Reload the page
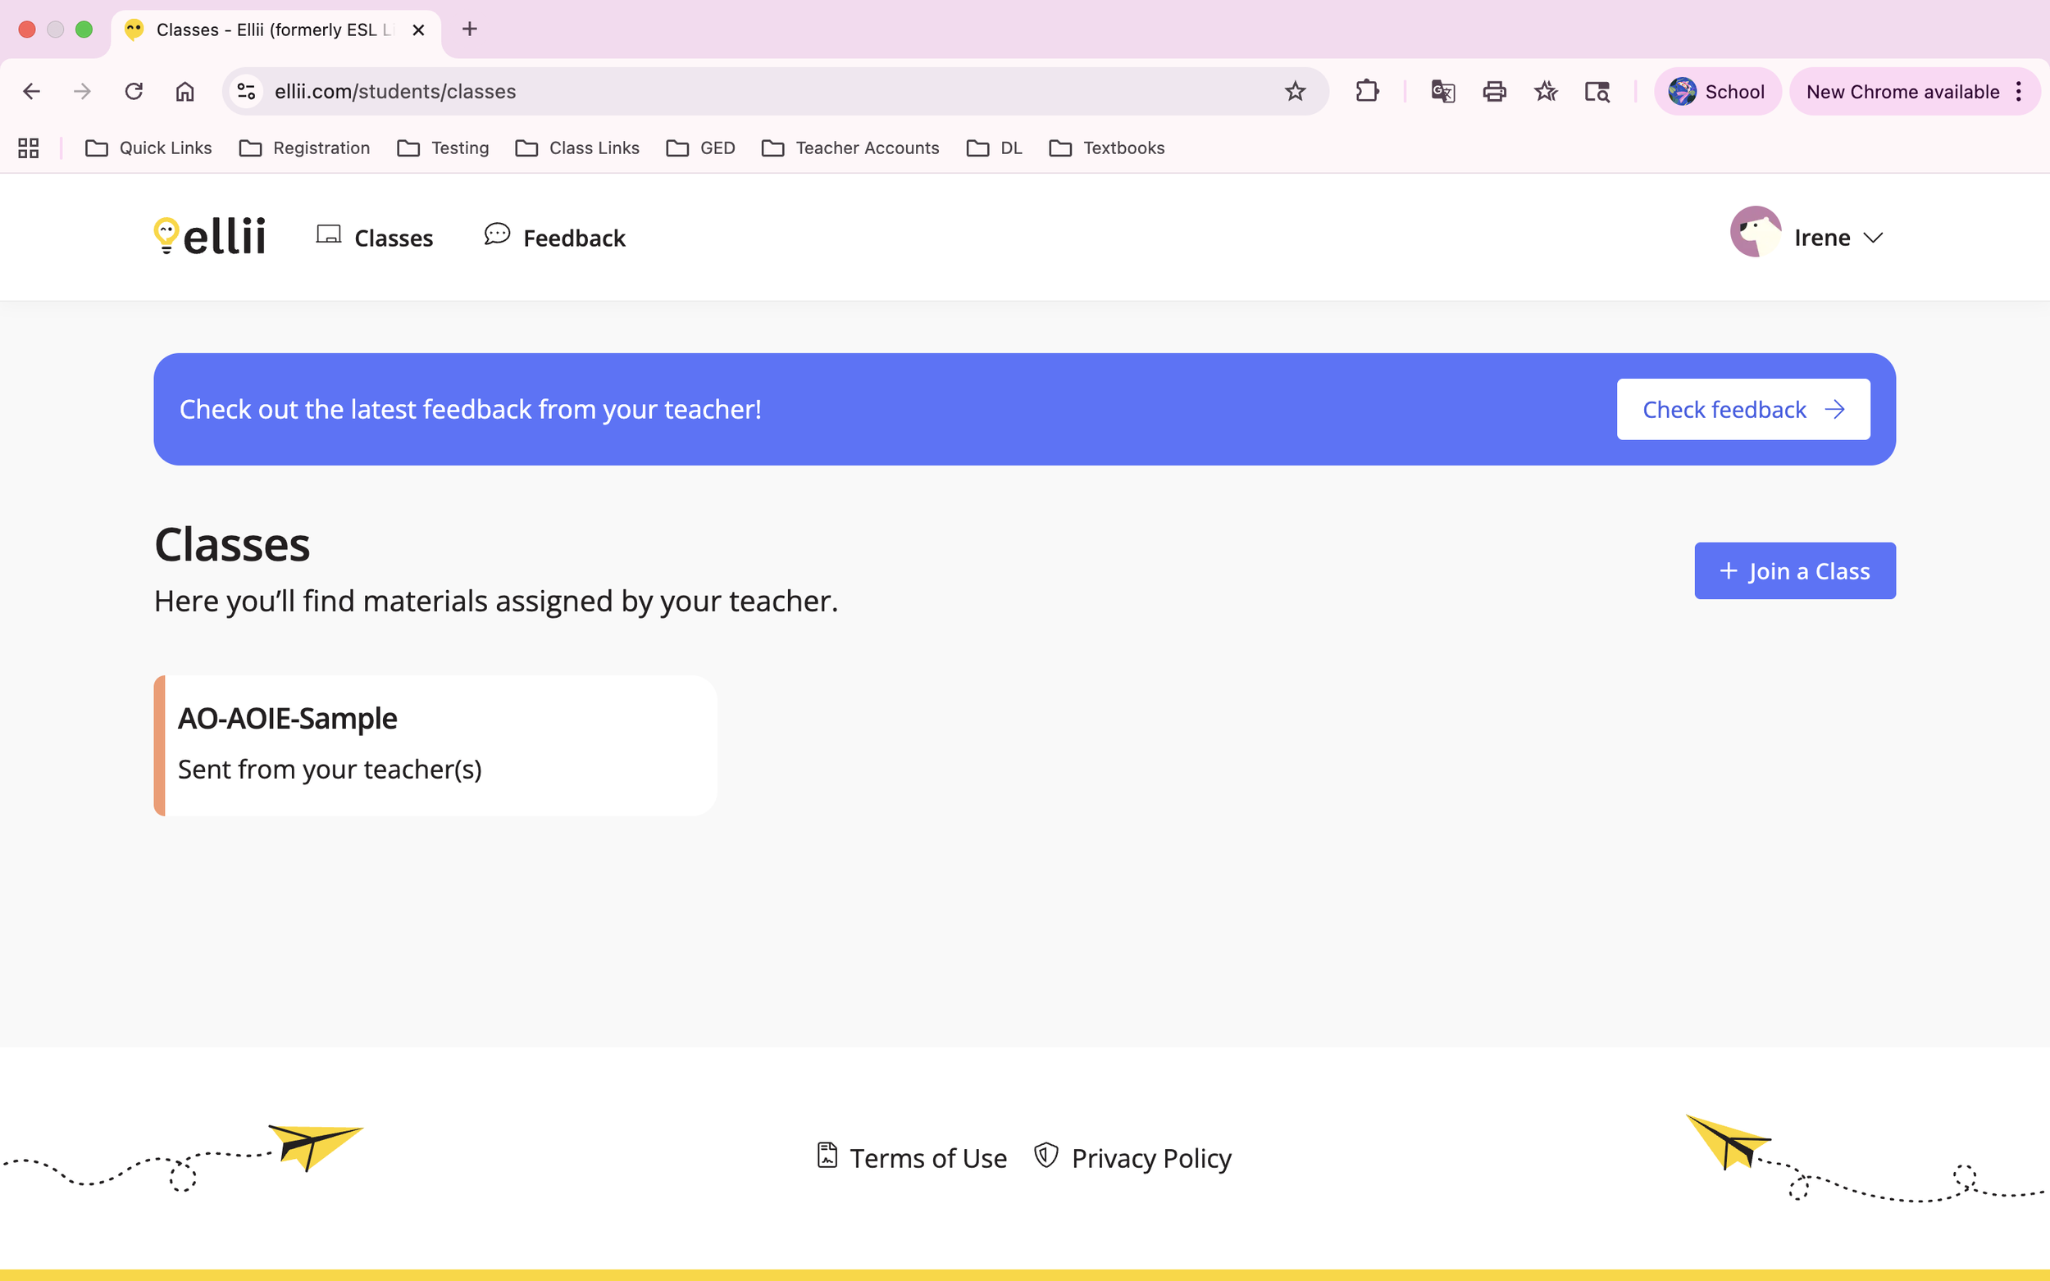The width and height of the screenshot is (2050, 1281). (134, 92)
